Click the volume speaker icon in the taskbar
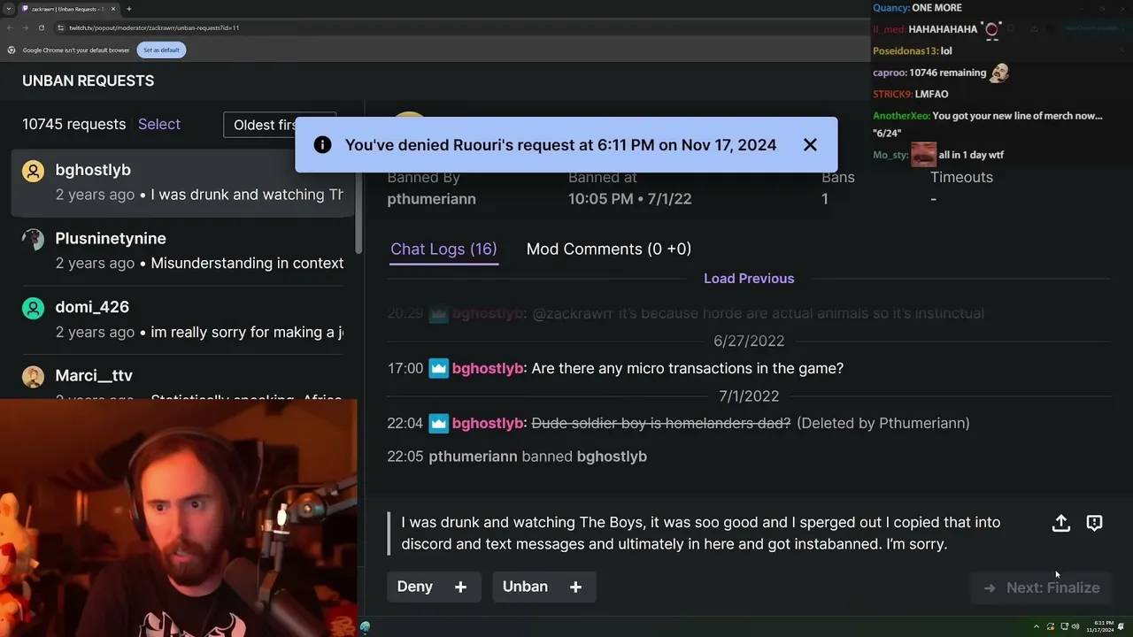This screenshot has height=637, width=1133. point(1075,626)
